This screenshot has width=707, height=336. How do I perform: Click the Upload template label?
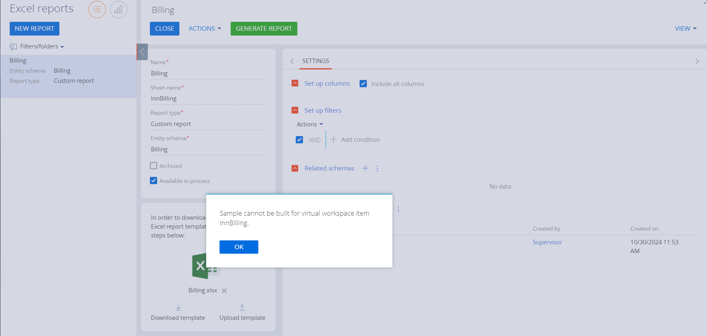pos(242,318)
